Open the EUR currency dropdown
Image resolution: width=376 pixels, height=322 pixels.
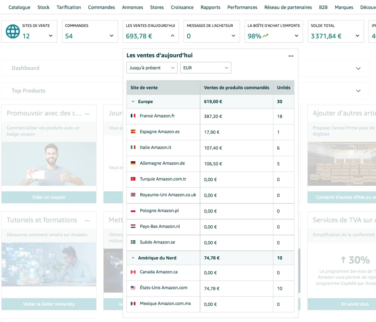point(206,68)
